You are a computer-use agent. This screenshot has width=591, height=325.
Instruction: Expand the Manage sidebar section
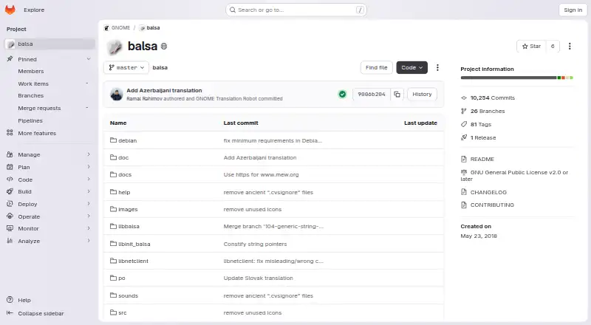[49, 154]
